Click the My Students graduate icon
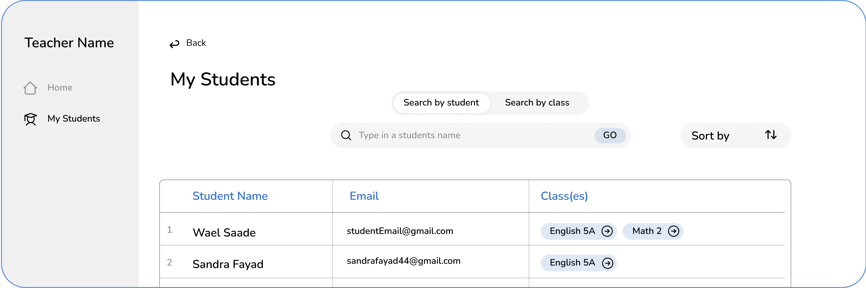 coord(30,119)
